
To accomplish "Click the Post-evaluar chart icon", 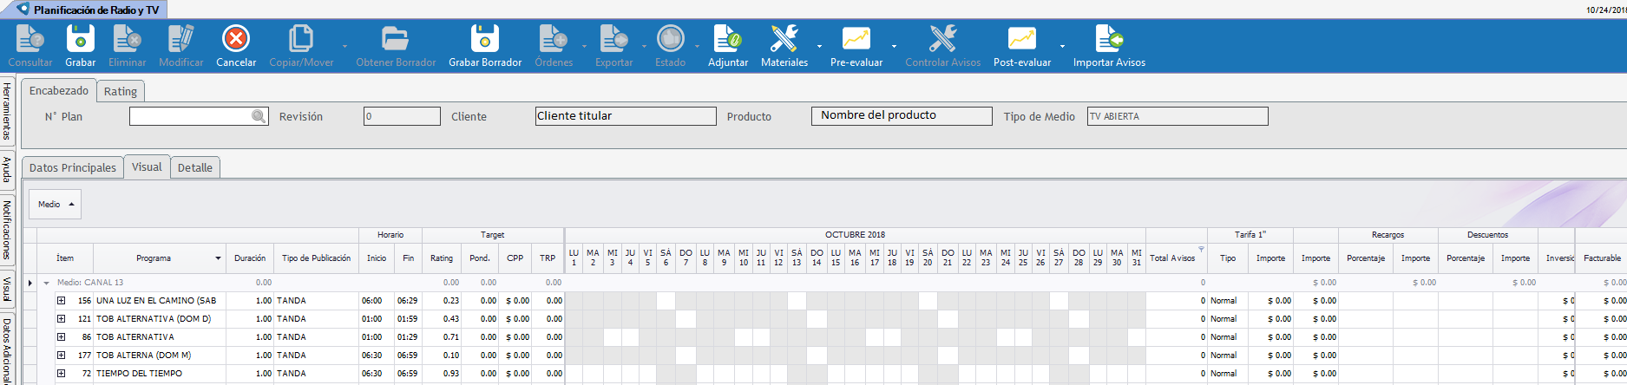I will click(1021, 39).
